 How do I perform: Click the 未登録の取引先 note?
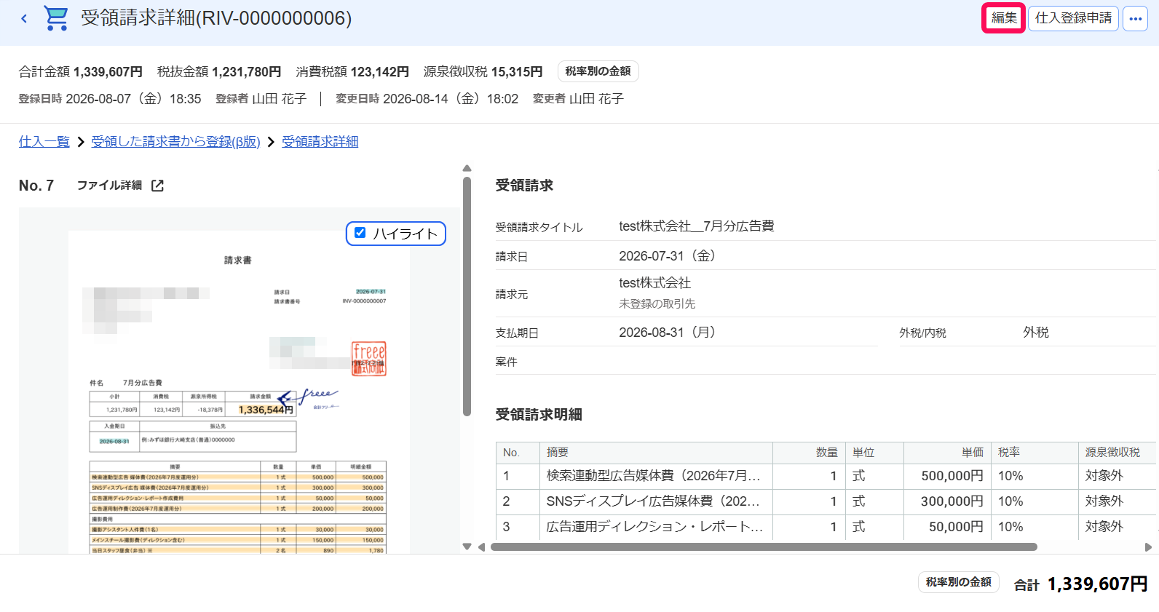point(657,304)
